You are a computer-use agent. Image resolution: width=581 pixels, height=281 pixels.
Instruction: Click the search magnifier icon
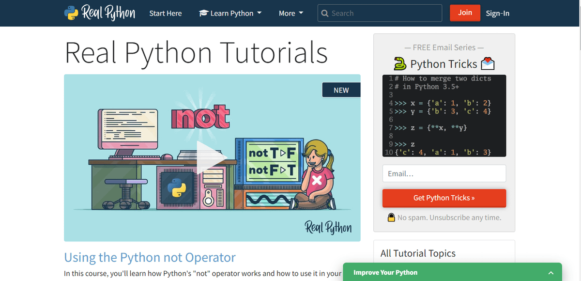tap(325, 14)
